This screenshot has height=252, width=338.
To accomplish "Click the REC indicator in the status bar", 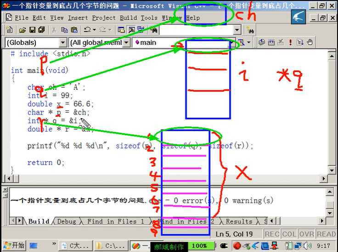I will [272, 234].
